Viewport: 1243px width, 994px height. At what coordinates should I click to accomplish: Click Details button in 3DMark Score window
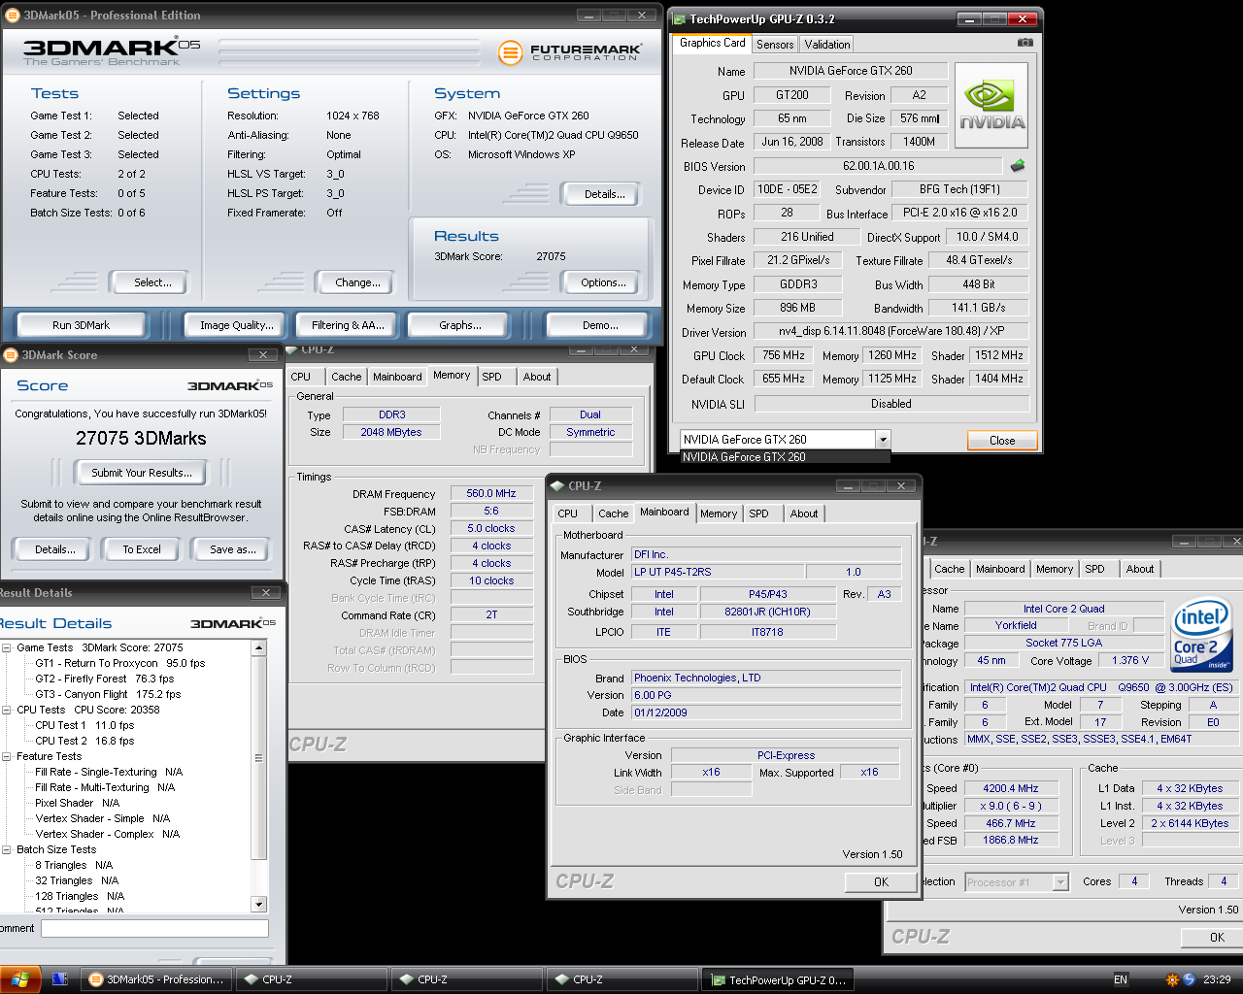pyautogui.click(x=55, y=549)
